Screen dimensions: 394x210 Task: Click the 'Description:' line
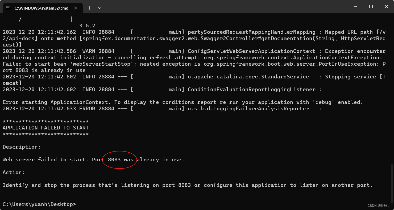tap(22, 147)
